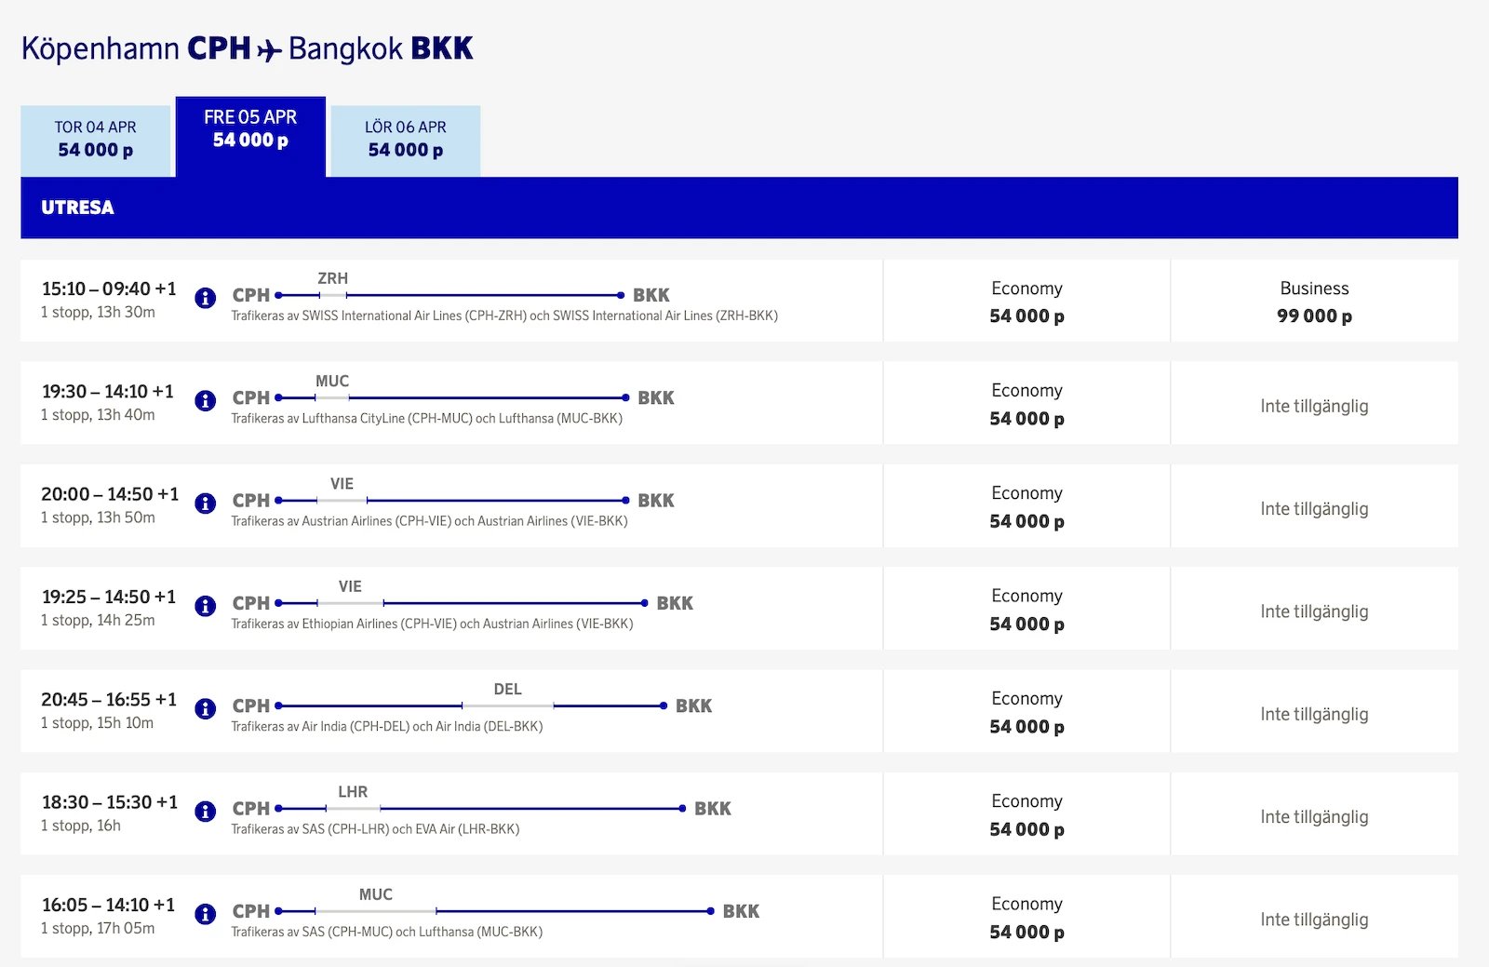Image resolution: width=1489 pixels, height=967 pixels.
Task: Select LÖR 06 APR date tab
Action: click(x=406, y=140)
